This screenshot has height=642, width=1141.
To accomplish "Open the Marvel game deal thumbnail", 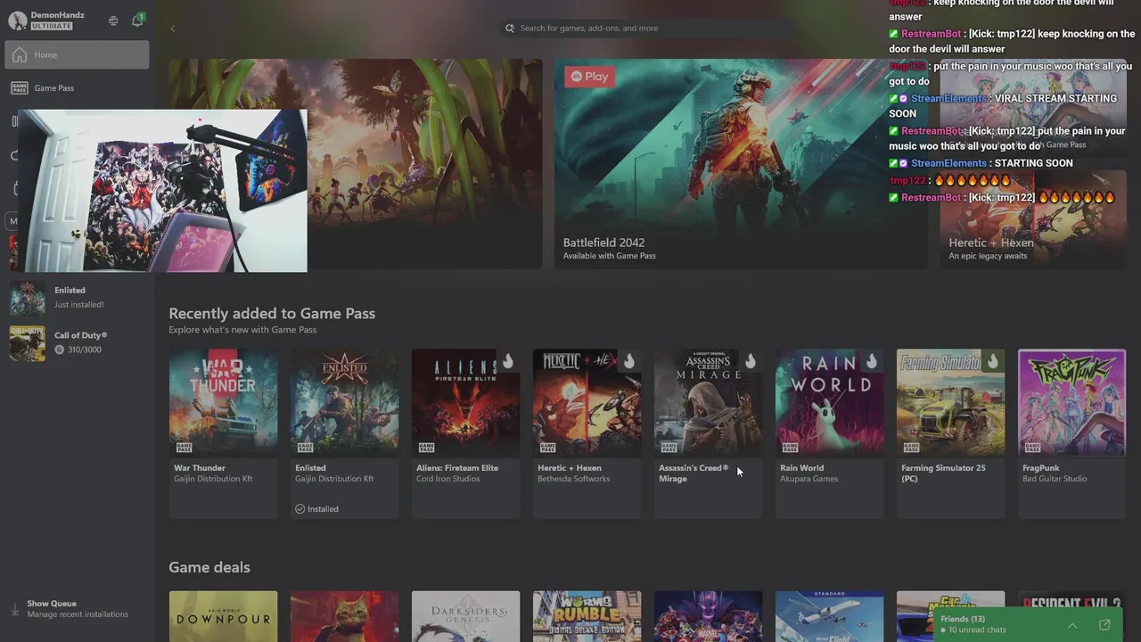I will [x=708, y=616].
